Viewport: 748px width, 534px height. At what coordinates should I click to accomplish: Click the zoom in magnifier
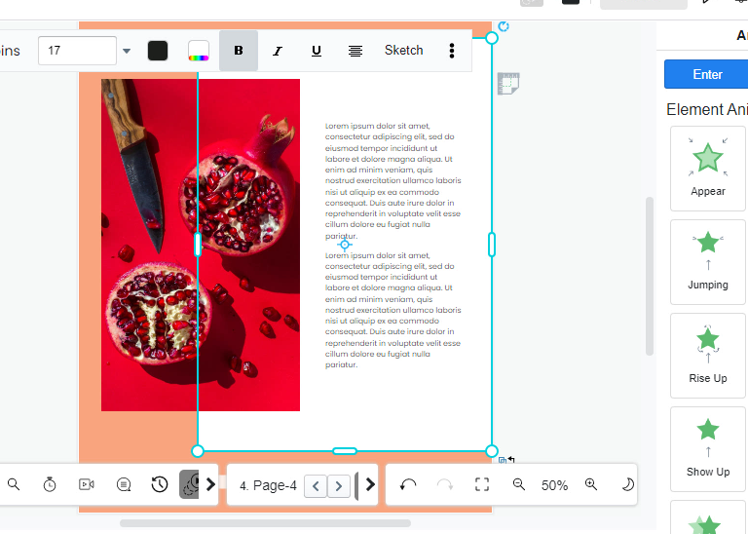tap(591, 484)
